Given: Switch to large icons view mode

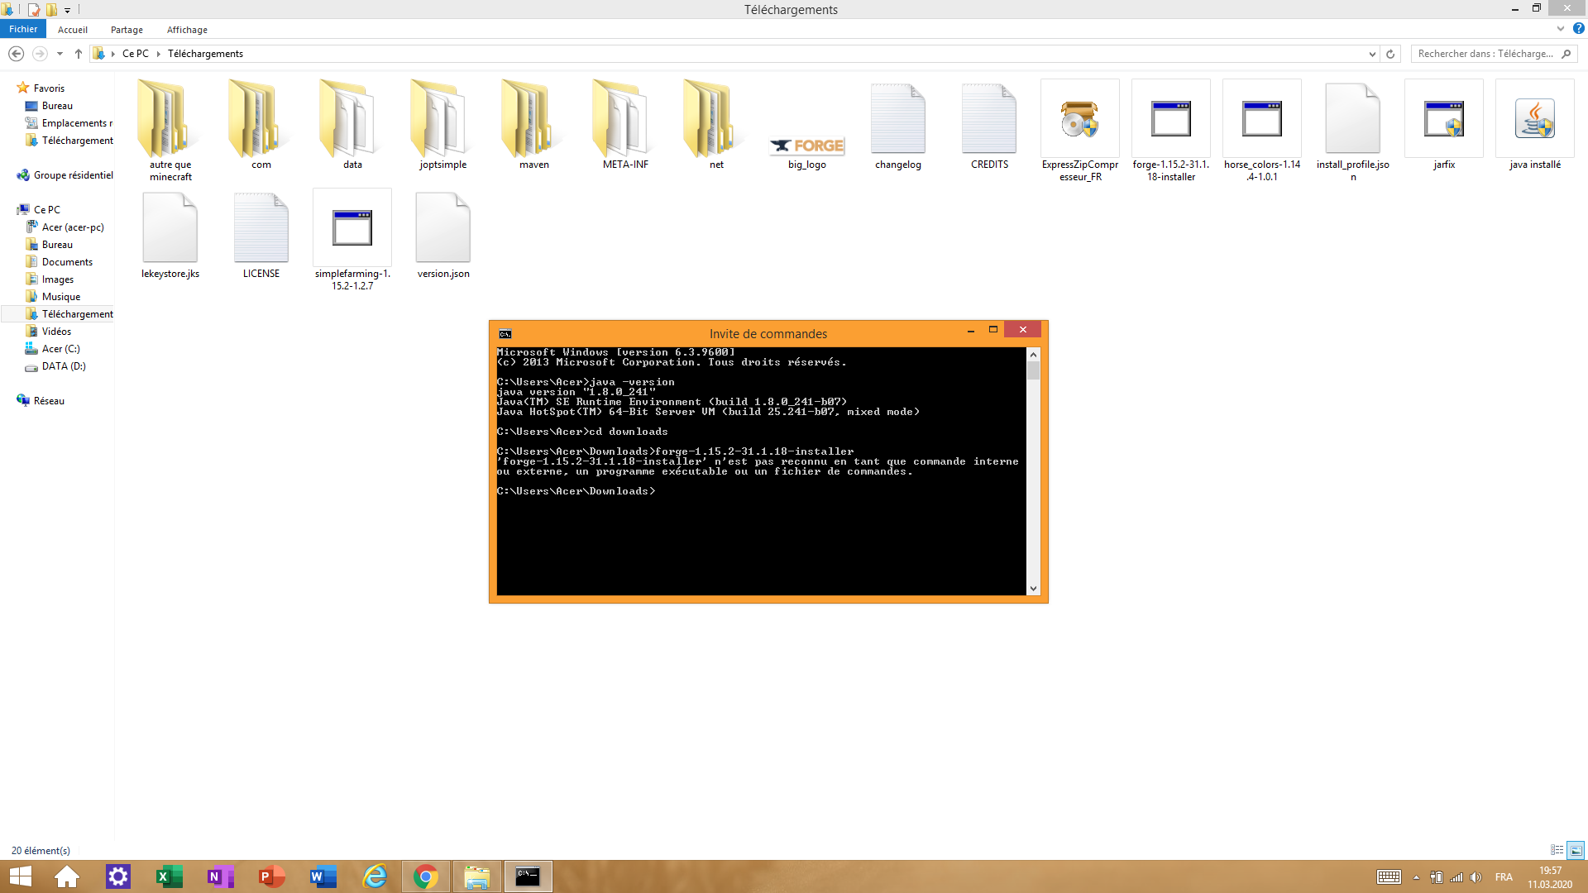Looking at the screenshot, I should (1576, 850).
